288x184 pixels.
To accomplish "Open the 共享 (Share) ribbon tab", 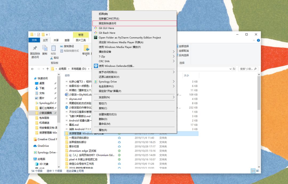I will point(56,40).
